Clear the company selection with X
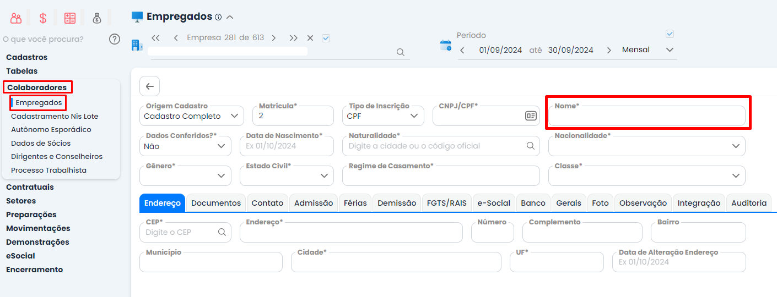 tap(310, 38)
